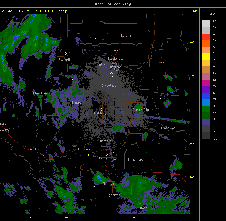Click the Drumheller label

tap(167, 128)
